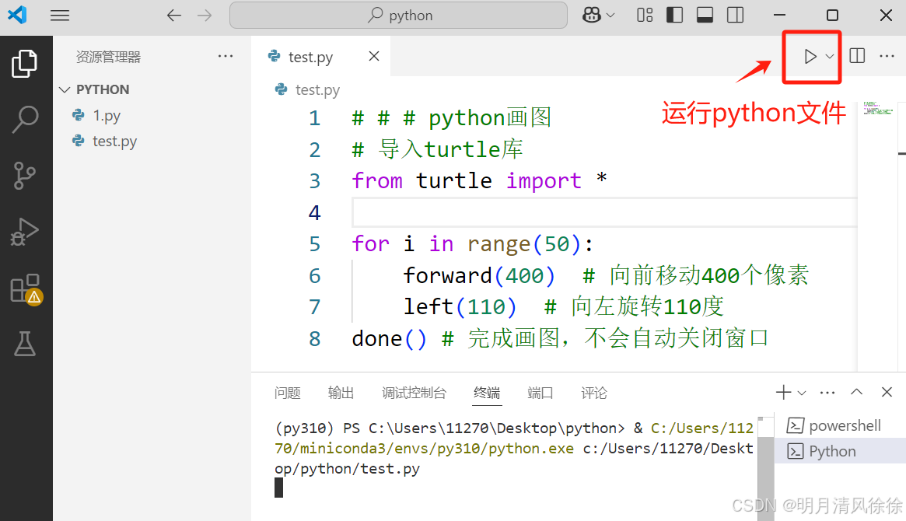This screenshot has height=521, width=906.
Task: Create a new terminal with plus
Action: pyautogui.click(x=783, y=393)
